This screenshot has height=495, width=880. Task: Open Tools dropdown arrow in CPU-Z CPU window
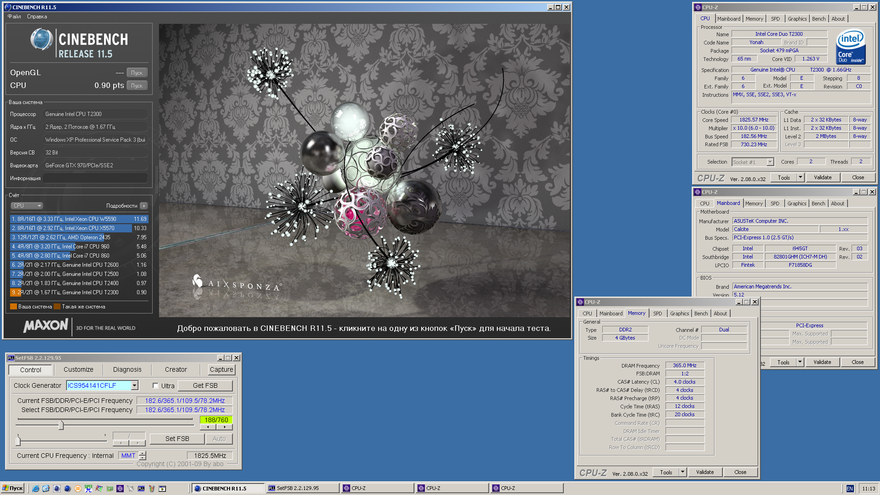point(800,177)
